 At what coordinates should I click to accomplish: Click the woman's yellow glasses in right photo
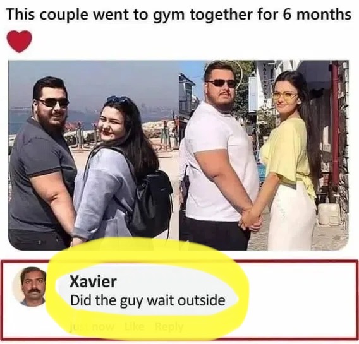click(284, 95)
